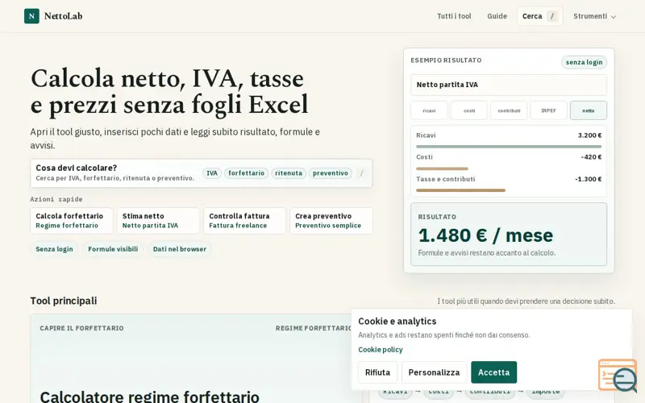Click the CAPIRE IL FORFETTARIO label
The width and height of the screenshot is (645, 403).
click(82, 328)
